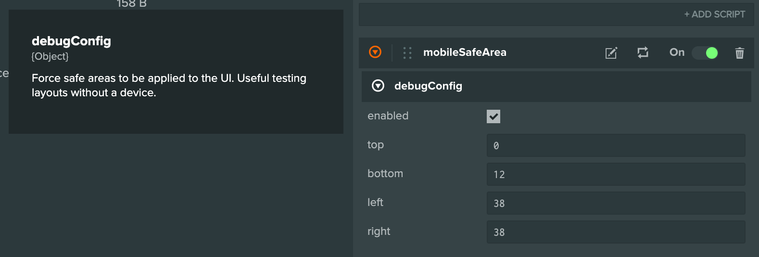This screenshot has height=257, width=759.
Task: Focus the right value field
Action: click(616, 232)
